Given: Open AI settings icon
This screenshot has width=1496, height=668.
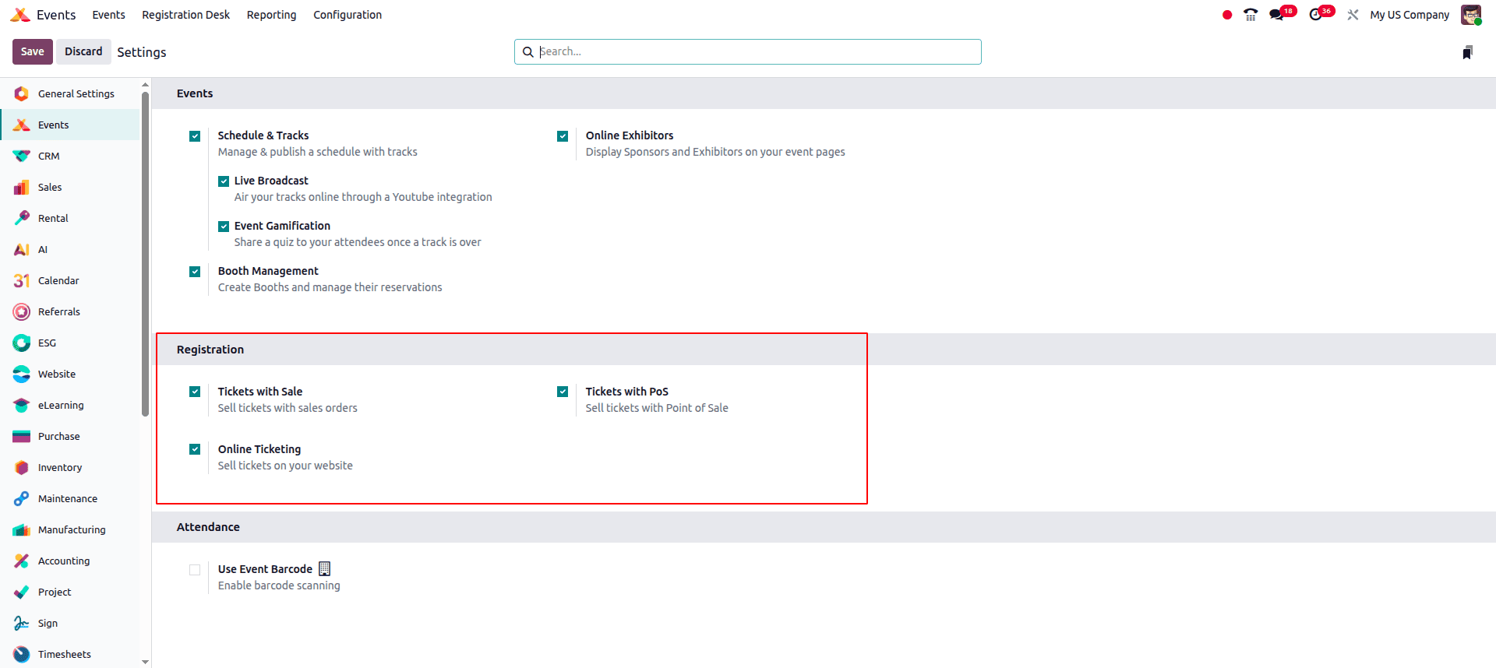Looking at the screenshot, I should pos(22,249).
